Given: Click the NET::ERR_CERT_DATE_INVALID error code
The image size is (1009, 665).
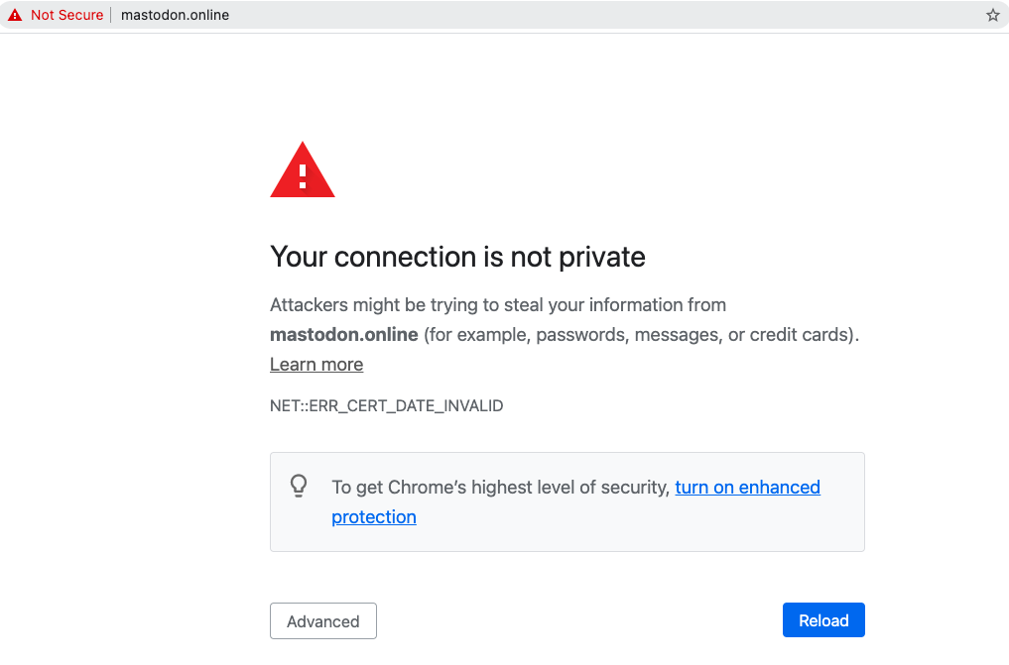Looking at the screenshot, I should pyautogui.click(x=387, y=405).
